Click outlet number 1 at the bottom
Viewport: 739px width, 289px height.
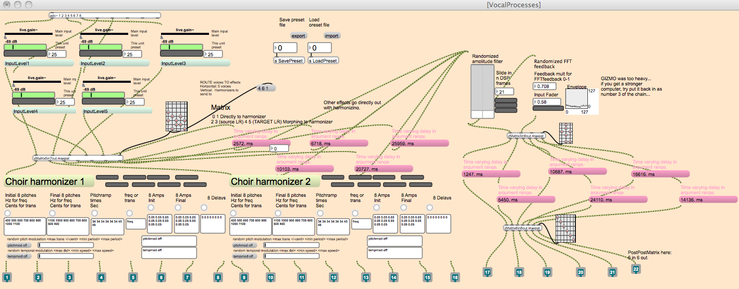click(x=7, y=278)
